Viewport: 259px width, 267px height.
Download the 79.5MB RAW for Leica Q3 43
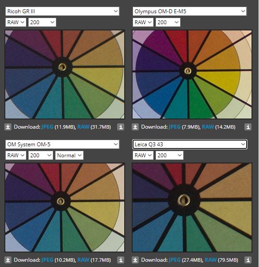(211, 260)
